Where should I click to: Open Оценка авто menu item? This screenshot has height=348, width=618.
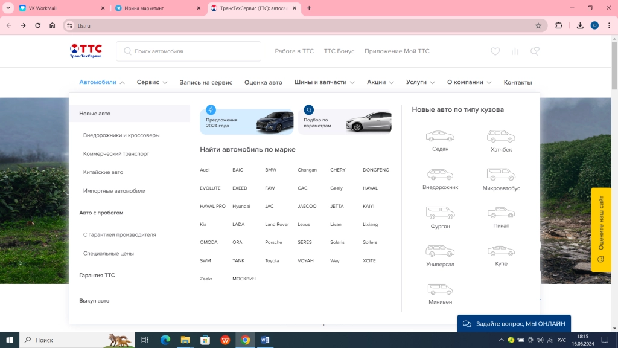click(x=263, y=82)
